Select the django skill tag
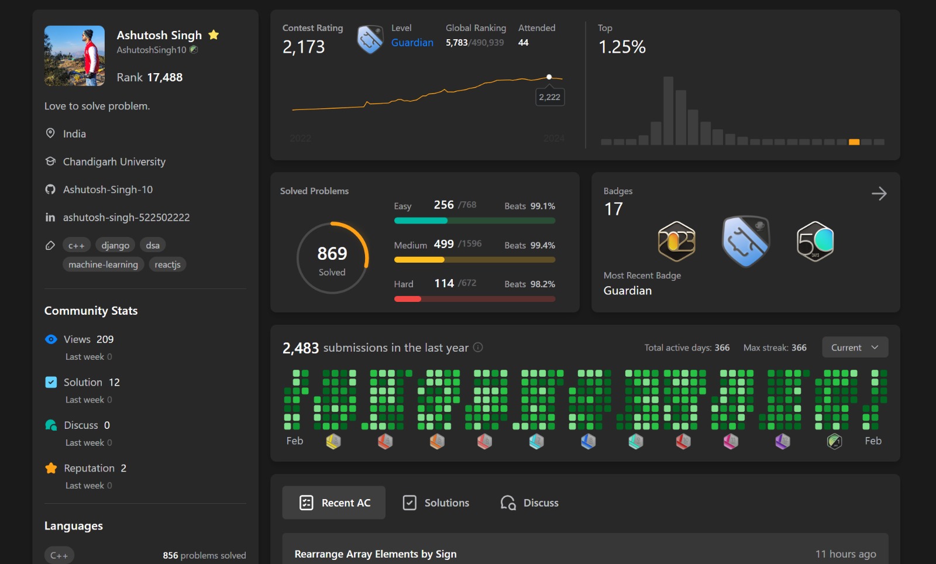Viewport: 936px width, 564px height. tap(115, 245)
